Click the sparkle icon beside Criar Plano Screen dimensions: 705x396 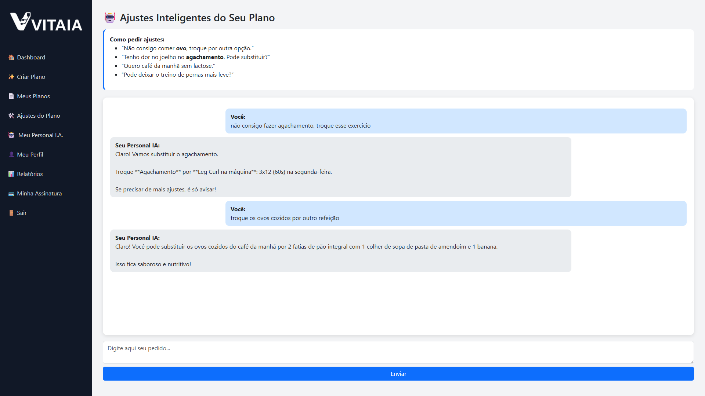point(11,77)
